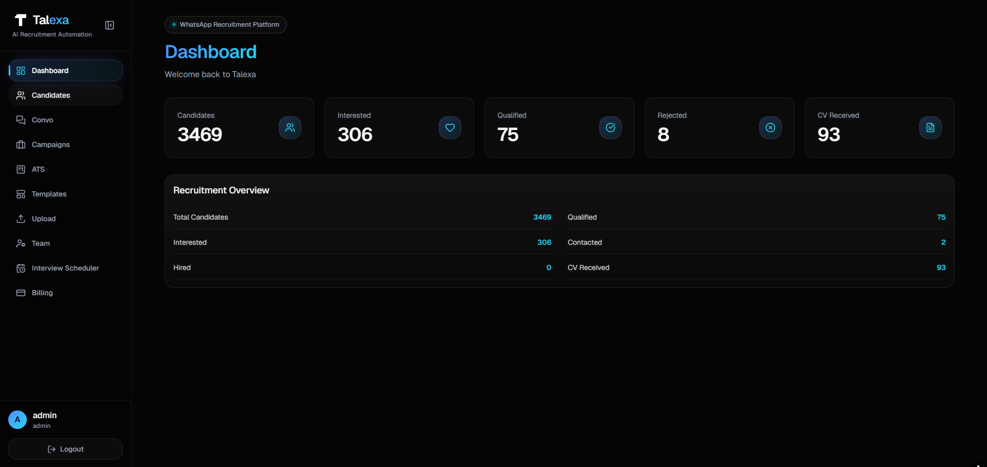Screen dimensions: 987x467
Task: Open Interview Scheduler in the sidebar
Action: [x=65, y=268]
